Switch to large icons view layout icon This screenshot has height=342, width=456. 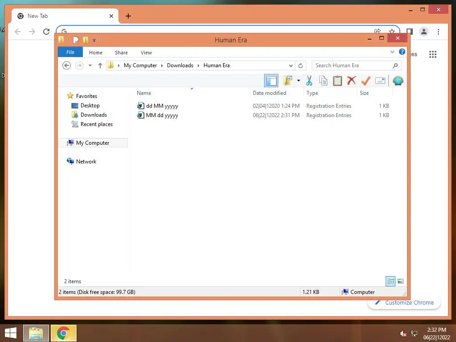pos(400,281)
